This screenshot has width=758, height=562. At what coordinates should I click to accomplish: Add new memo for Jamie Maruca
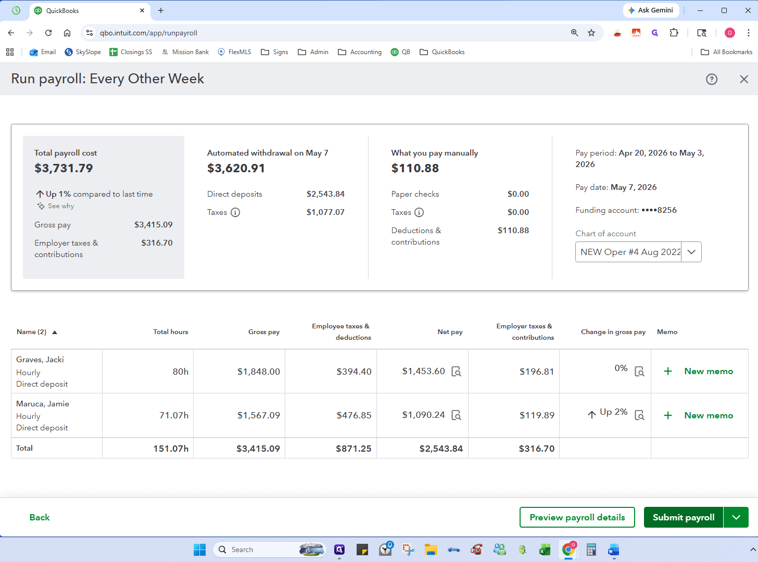[x=699, y=415]
